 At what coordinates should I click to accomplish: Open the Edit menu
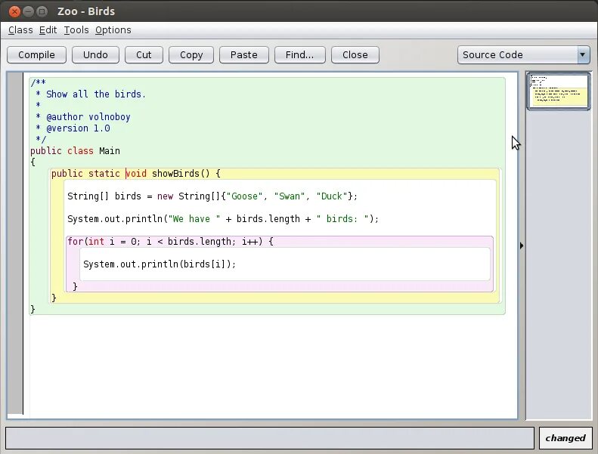coord(48,30)
